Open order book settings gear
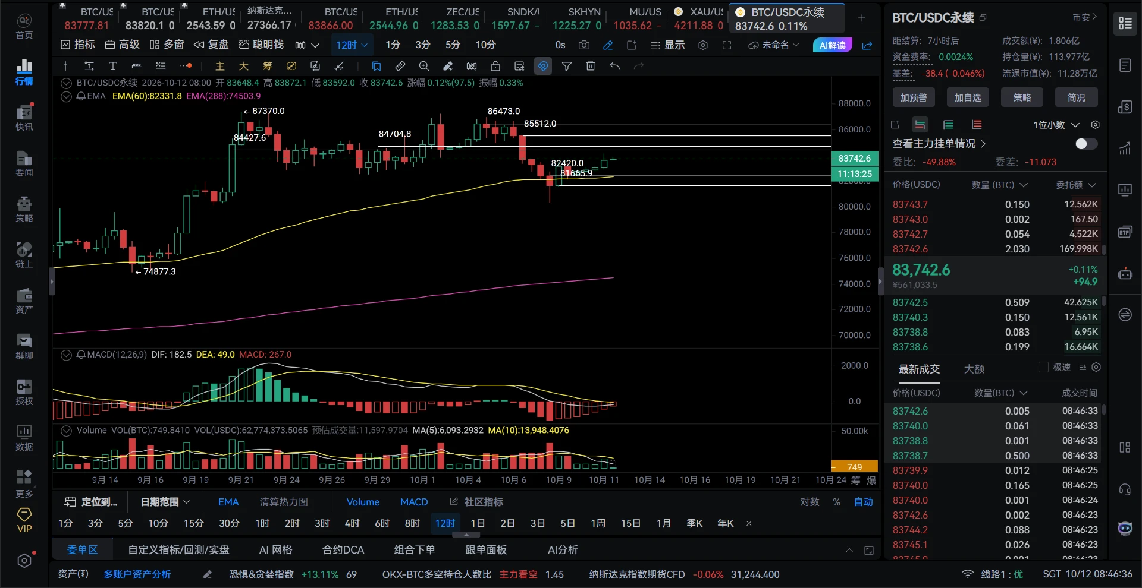Image resolution: width=1142 pixels, height=588 pixels. click(x=1096, y=125)
